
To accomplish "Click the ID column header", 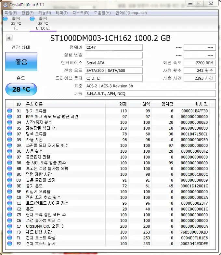I will point(19,104).
